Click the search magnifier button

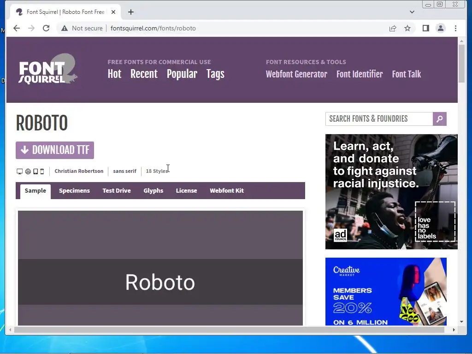(439, 119)
